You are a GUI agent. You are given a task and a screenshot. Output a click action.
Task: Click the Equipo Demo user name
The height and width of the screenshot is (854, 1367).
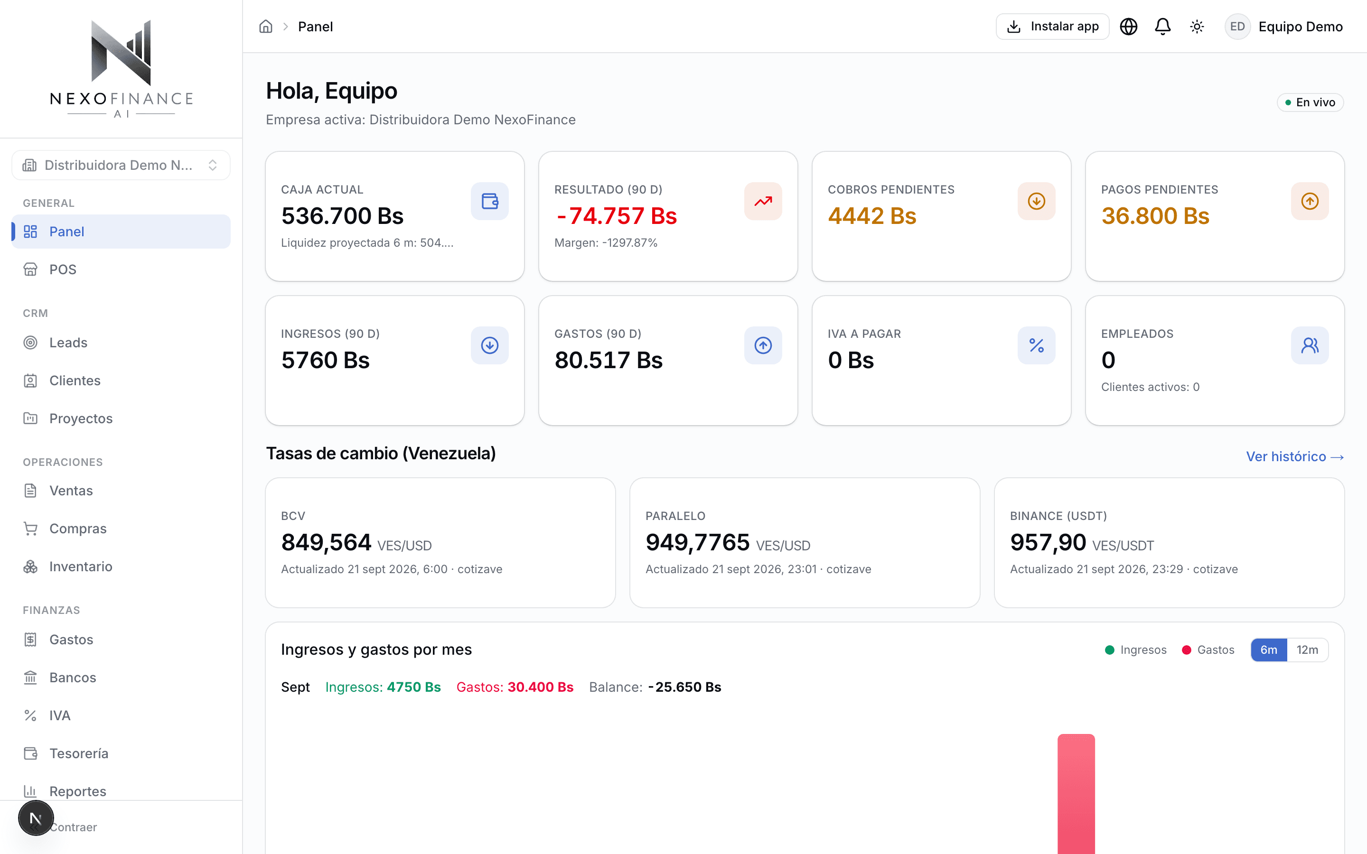(x=1301, y=27)
